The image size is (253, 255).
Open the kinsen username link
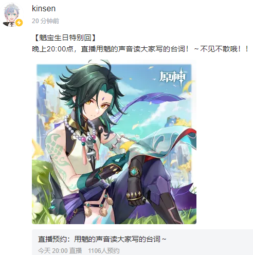44,9
